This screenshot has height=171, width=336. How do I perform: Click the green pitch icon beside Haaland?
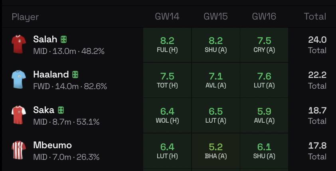pyautogui.click(x=76, y=74)
